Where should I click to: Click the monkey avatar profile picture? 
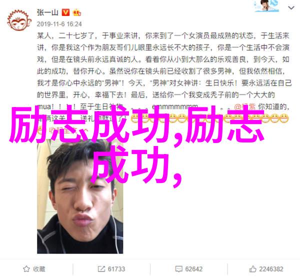pyautogui.click(x=19, y=20)
